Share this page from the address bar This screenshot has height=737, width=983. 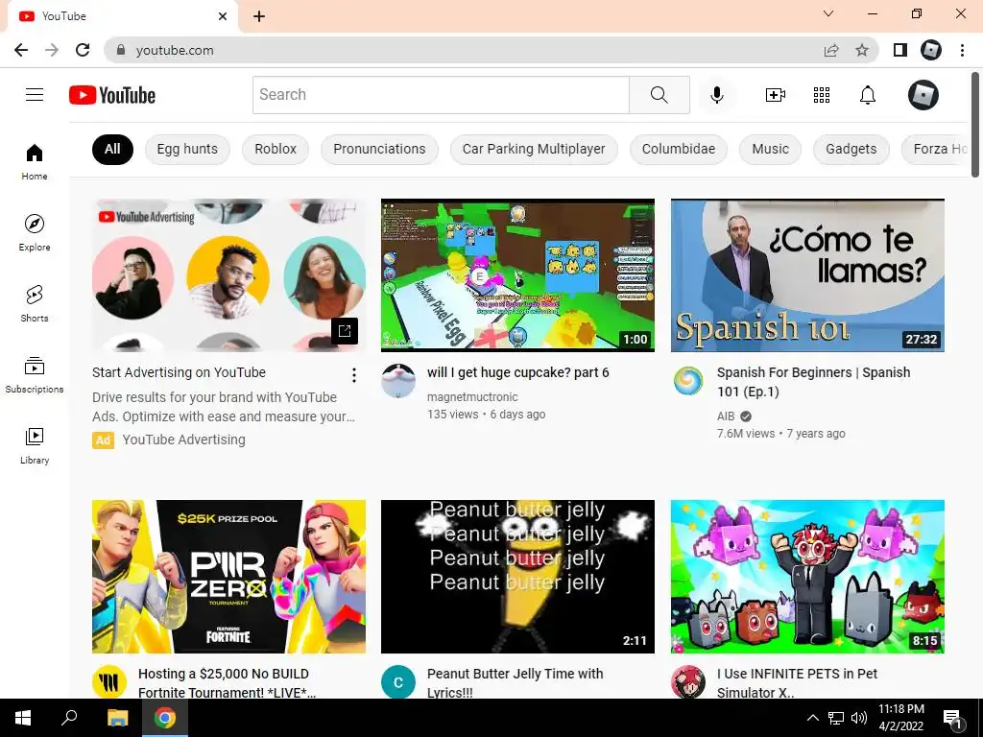click(x=831, y=50)
